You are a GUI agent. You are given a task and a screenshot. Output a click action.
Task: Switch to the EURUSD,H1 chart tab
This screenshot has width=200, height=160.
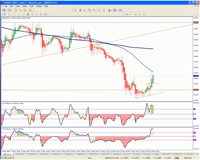57,155
